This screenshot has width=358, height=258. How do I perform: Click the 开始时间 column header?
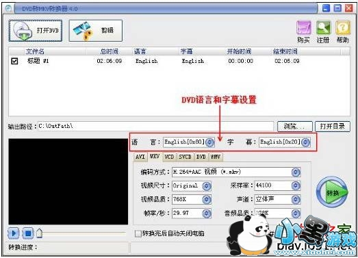[x=239, y=51]
